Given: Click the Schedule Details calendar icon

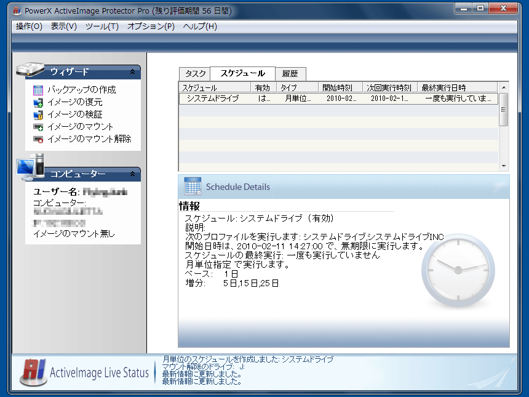Looking at the screenshot, I should point(193,186).
